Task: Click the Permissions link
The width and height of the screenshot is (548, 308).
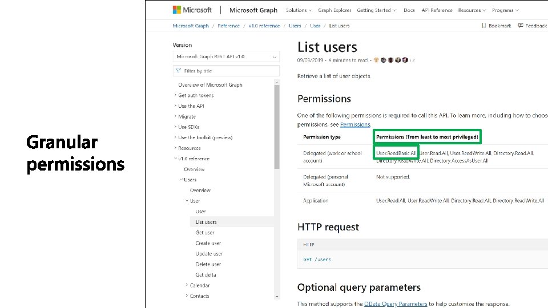Action: pos(355,124)
